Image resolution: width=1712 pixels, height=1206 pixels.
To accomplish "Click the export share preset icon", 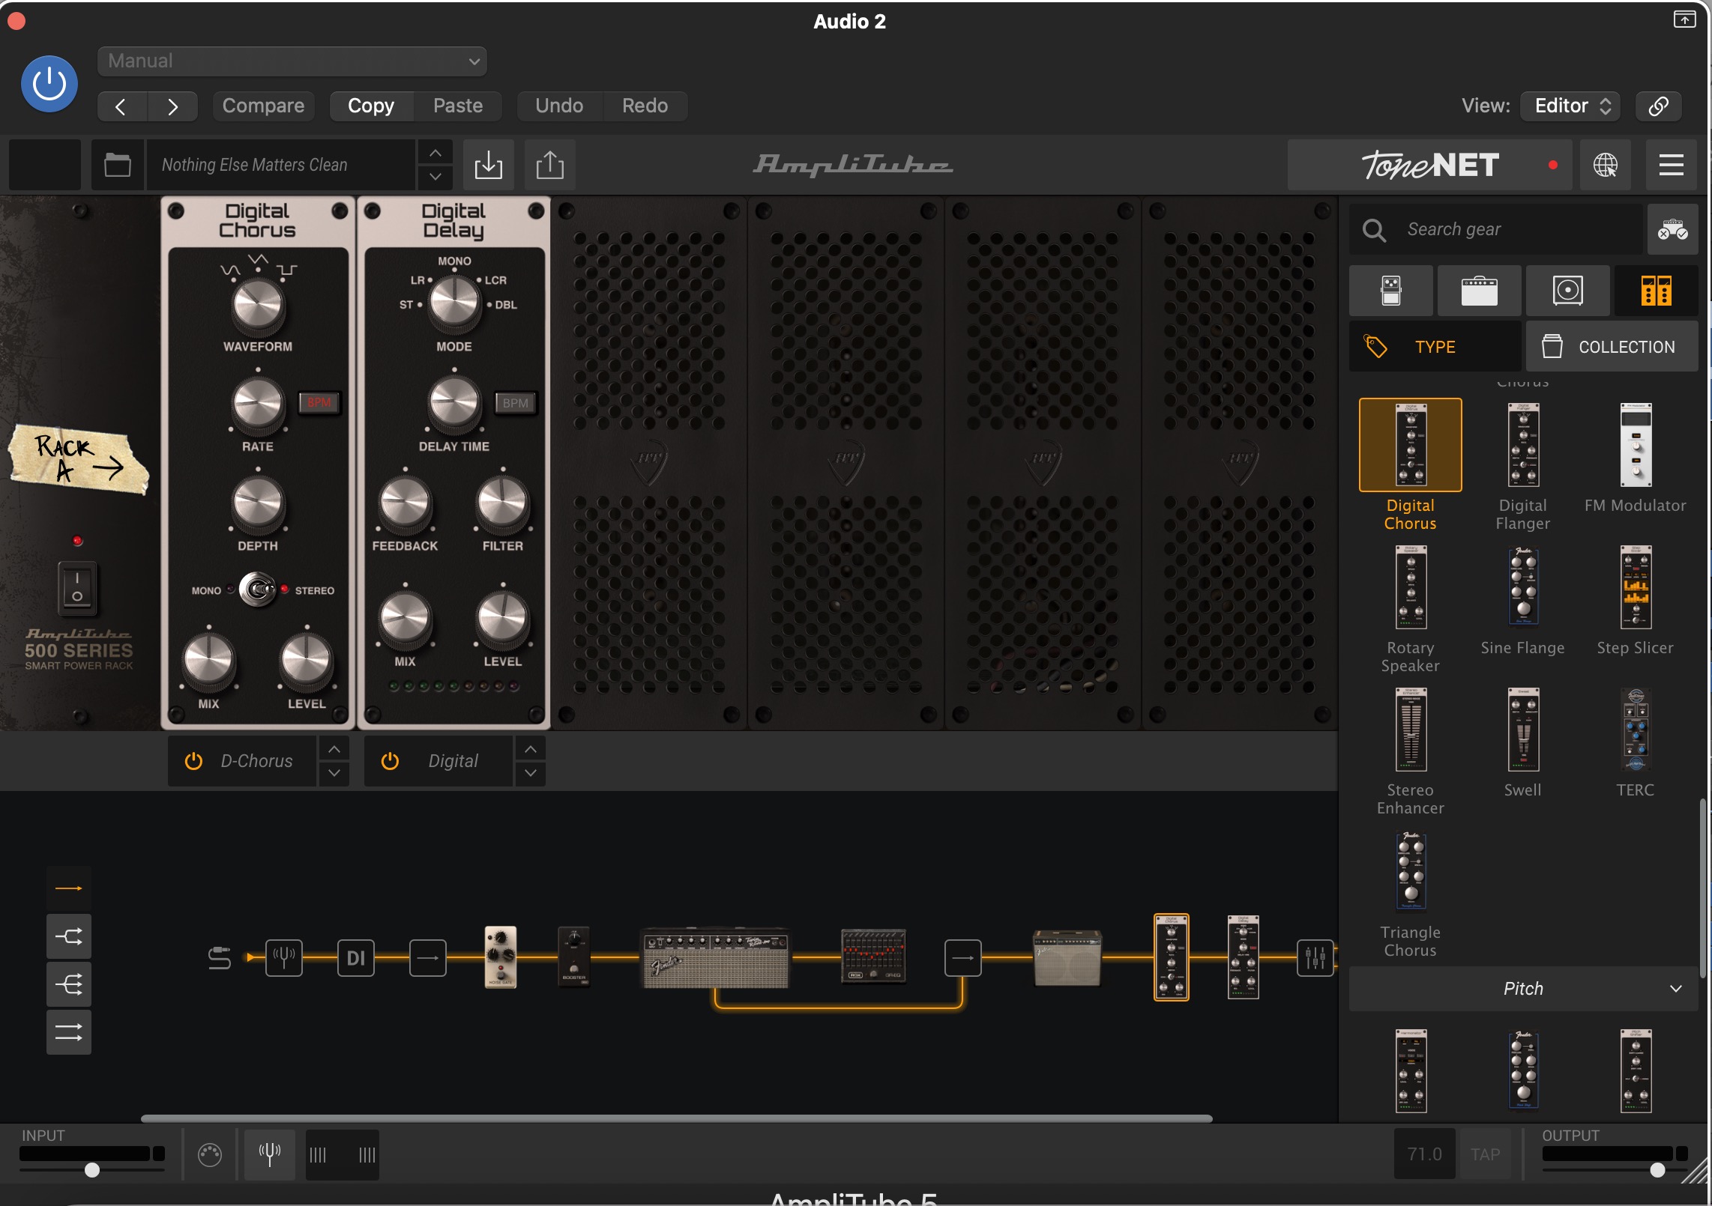I will click(550, 164).
